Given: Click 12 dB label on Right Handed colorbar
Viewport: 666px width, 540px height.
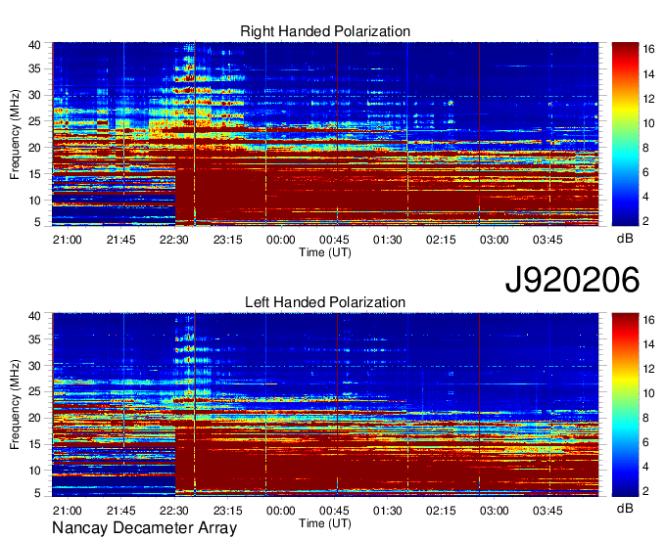Looking at the screenshot, I should tap(648, 99).
